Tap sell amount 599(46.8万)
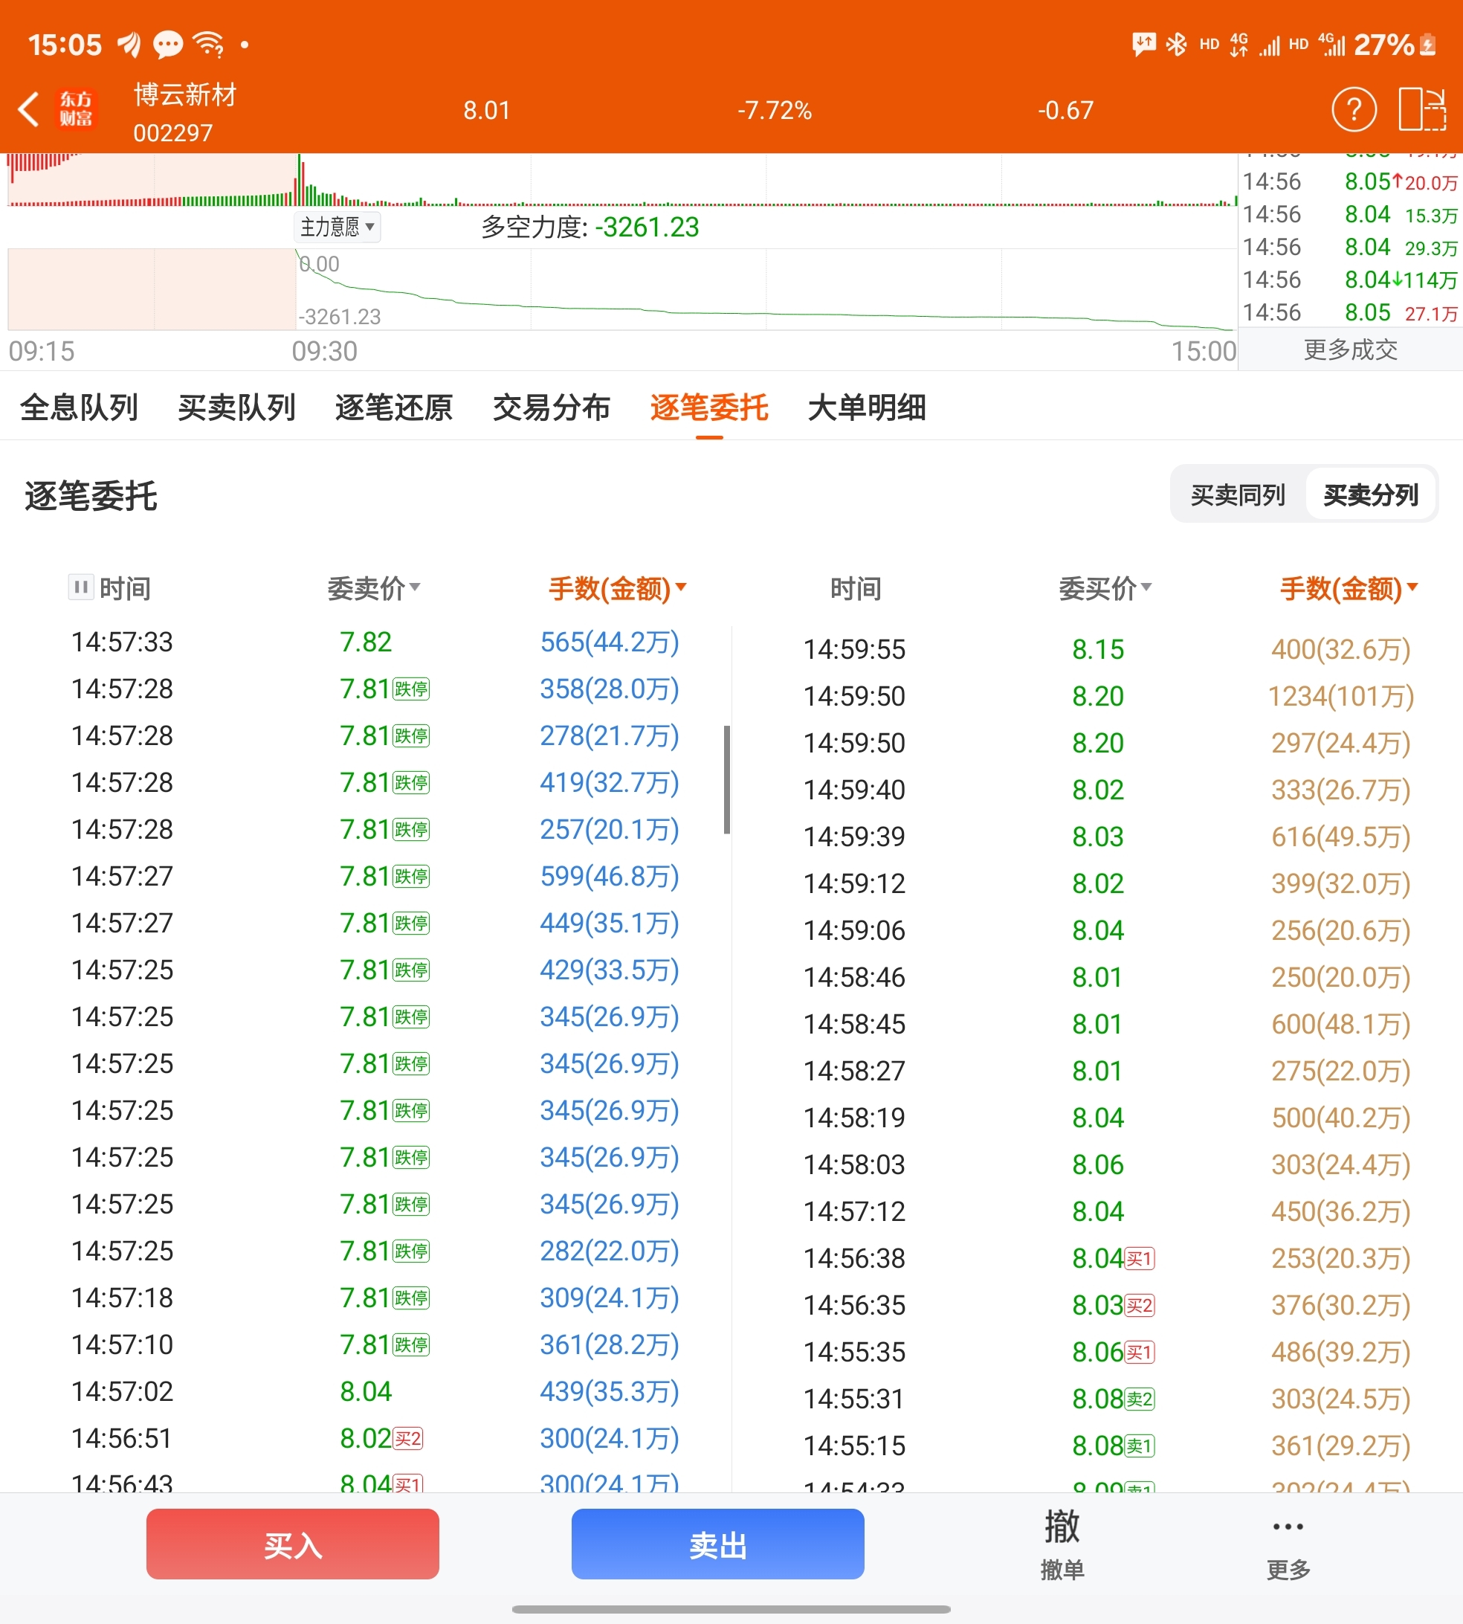The height and width of the screenshot is (1624, 1463). 610,875
